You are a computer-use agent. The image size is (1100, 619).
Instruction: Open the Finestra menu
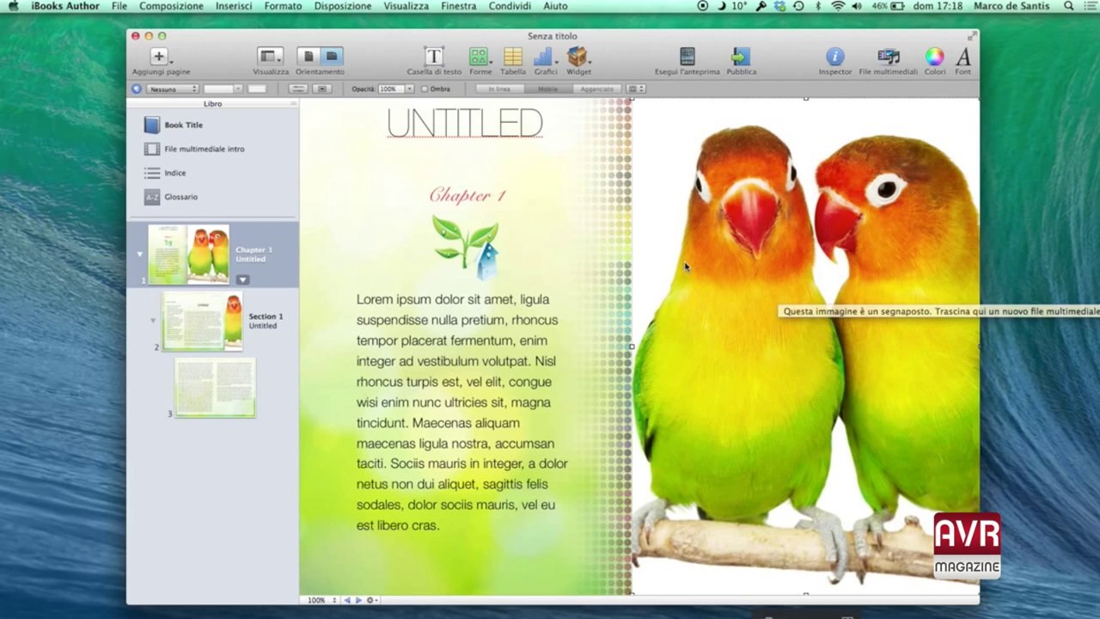(458, 6)
